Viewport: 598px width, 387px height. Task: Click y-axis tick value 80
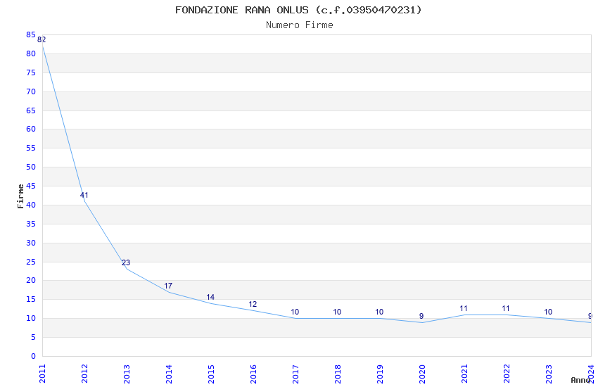point(31,53)
